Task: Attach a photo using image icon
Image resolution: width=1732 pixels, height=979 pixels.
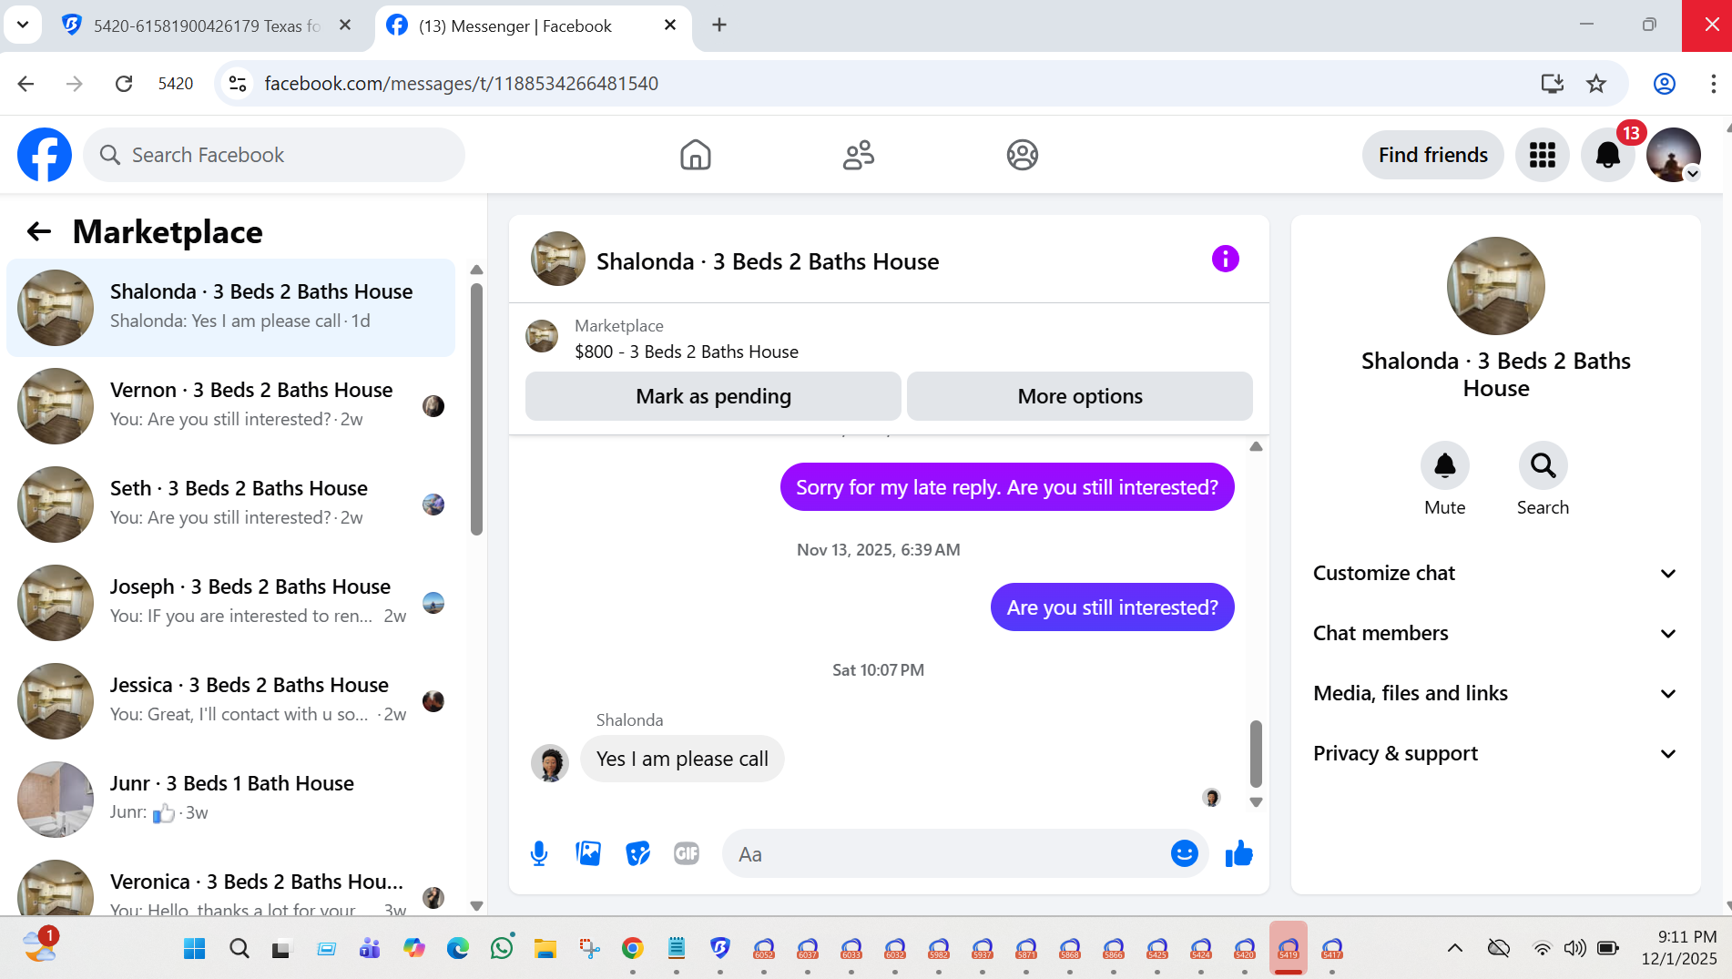Action: (588, 854)
